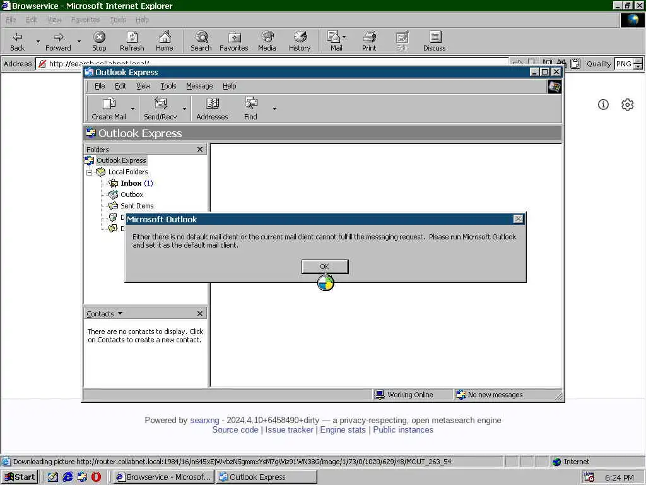Select Local Folders in folder tree
Screen dimensions: 646x485
pos(127,172)
